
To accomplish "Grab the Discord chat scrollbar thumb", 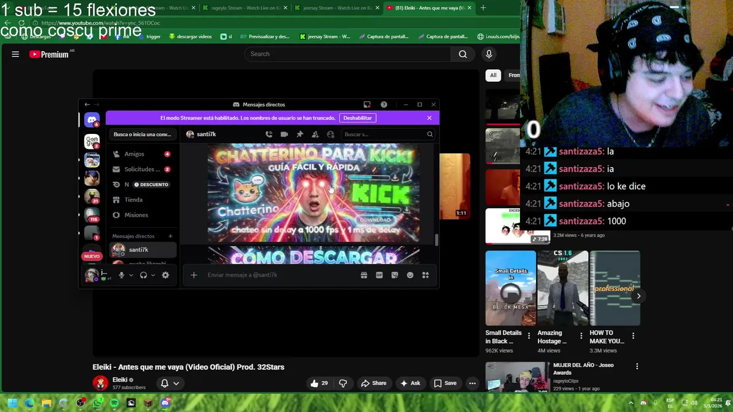I will [x=436, y=240].
